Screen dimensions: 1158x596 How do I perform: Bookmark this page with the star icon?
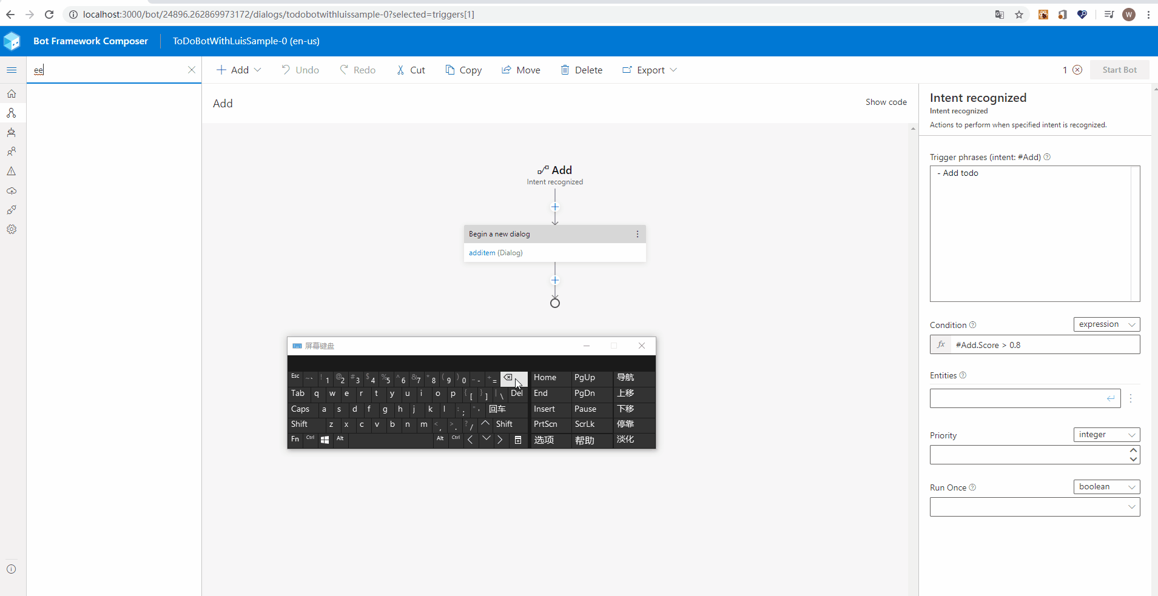[1019, 15]
